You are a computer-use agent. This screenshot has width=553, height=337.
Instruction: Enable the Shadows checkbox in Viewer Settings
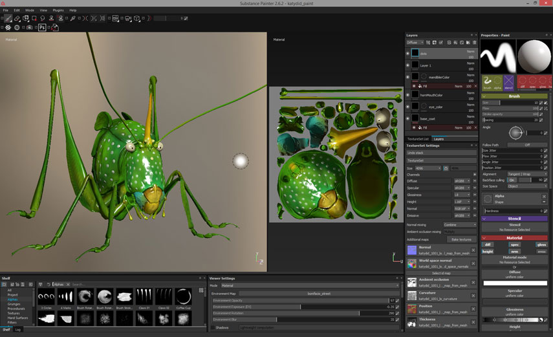(x=213, y=328)
